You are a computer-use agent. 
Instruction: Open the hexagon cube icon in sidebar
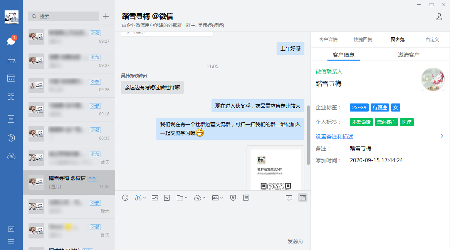[x=11, y=138]
